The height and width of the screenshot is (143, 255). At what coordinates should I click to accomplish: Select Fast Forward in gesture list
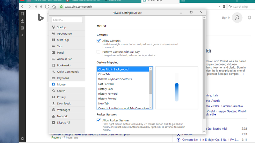coord(123,84)
